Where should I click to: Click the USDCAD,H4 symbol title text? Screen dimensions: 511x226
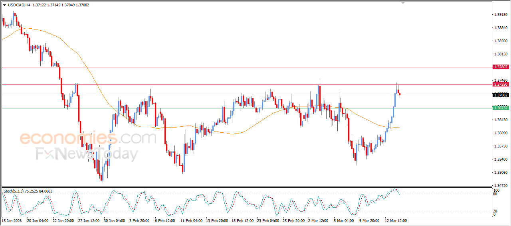[18, 5]
